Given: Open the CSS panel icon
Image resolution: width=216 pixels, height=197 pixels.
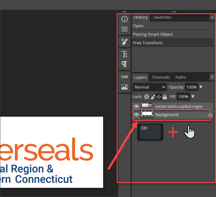Looking at the screenshot, I should pos(124,77).
